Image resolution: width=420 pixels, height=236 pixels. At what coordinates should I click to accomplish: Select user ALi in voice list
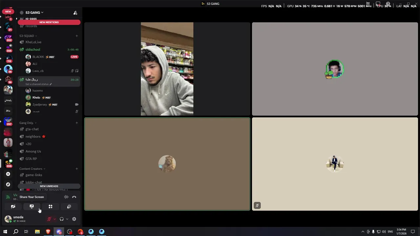point(52,64)
